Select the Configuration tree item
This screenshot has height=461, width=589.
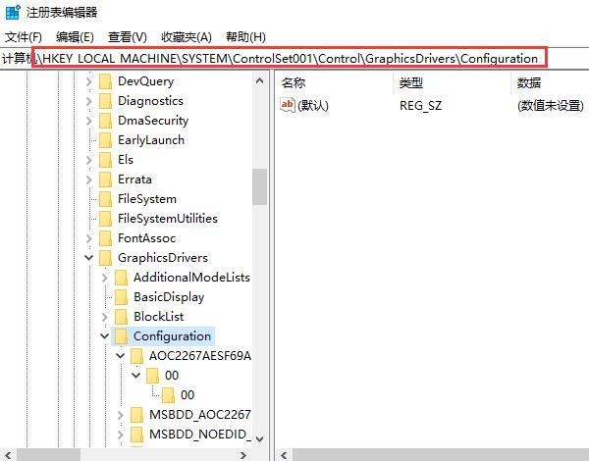pyautogui.click(x=172, y=336)
